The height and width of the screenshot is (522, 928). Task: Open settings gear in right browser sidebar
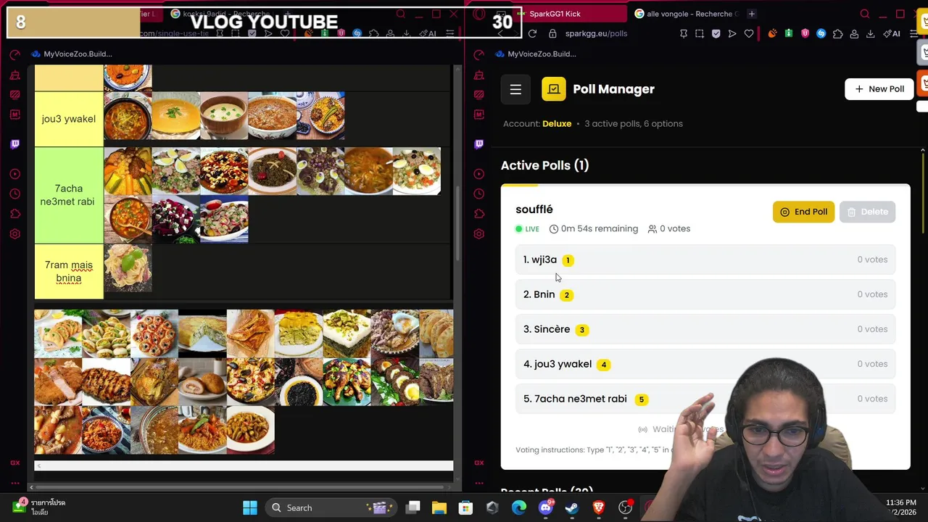pyautogui.click(x=478, y=234)
